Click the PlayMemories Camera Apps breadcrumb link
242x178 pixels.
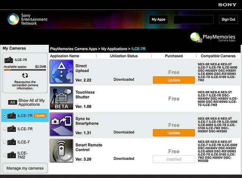coord(74,49)
